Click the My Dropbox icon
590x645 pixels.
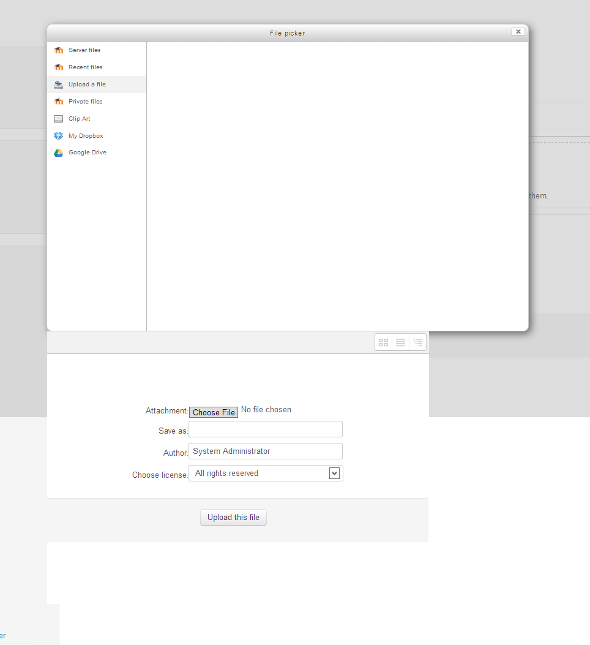coord(58,136)
